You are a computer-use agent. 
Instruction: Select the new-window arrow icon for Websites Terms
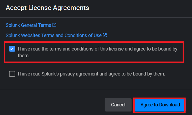point(105,35)
